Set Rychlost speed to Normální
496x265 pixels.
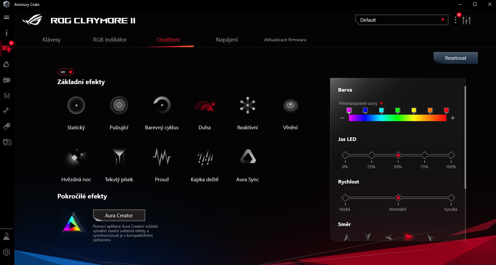point(398,198)
